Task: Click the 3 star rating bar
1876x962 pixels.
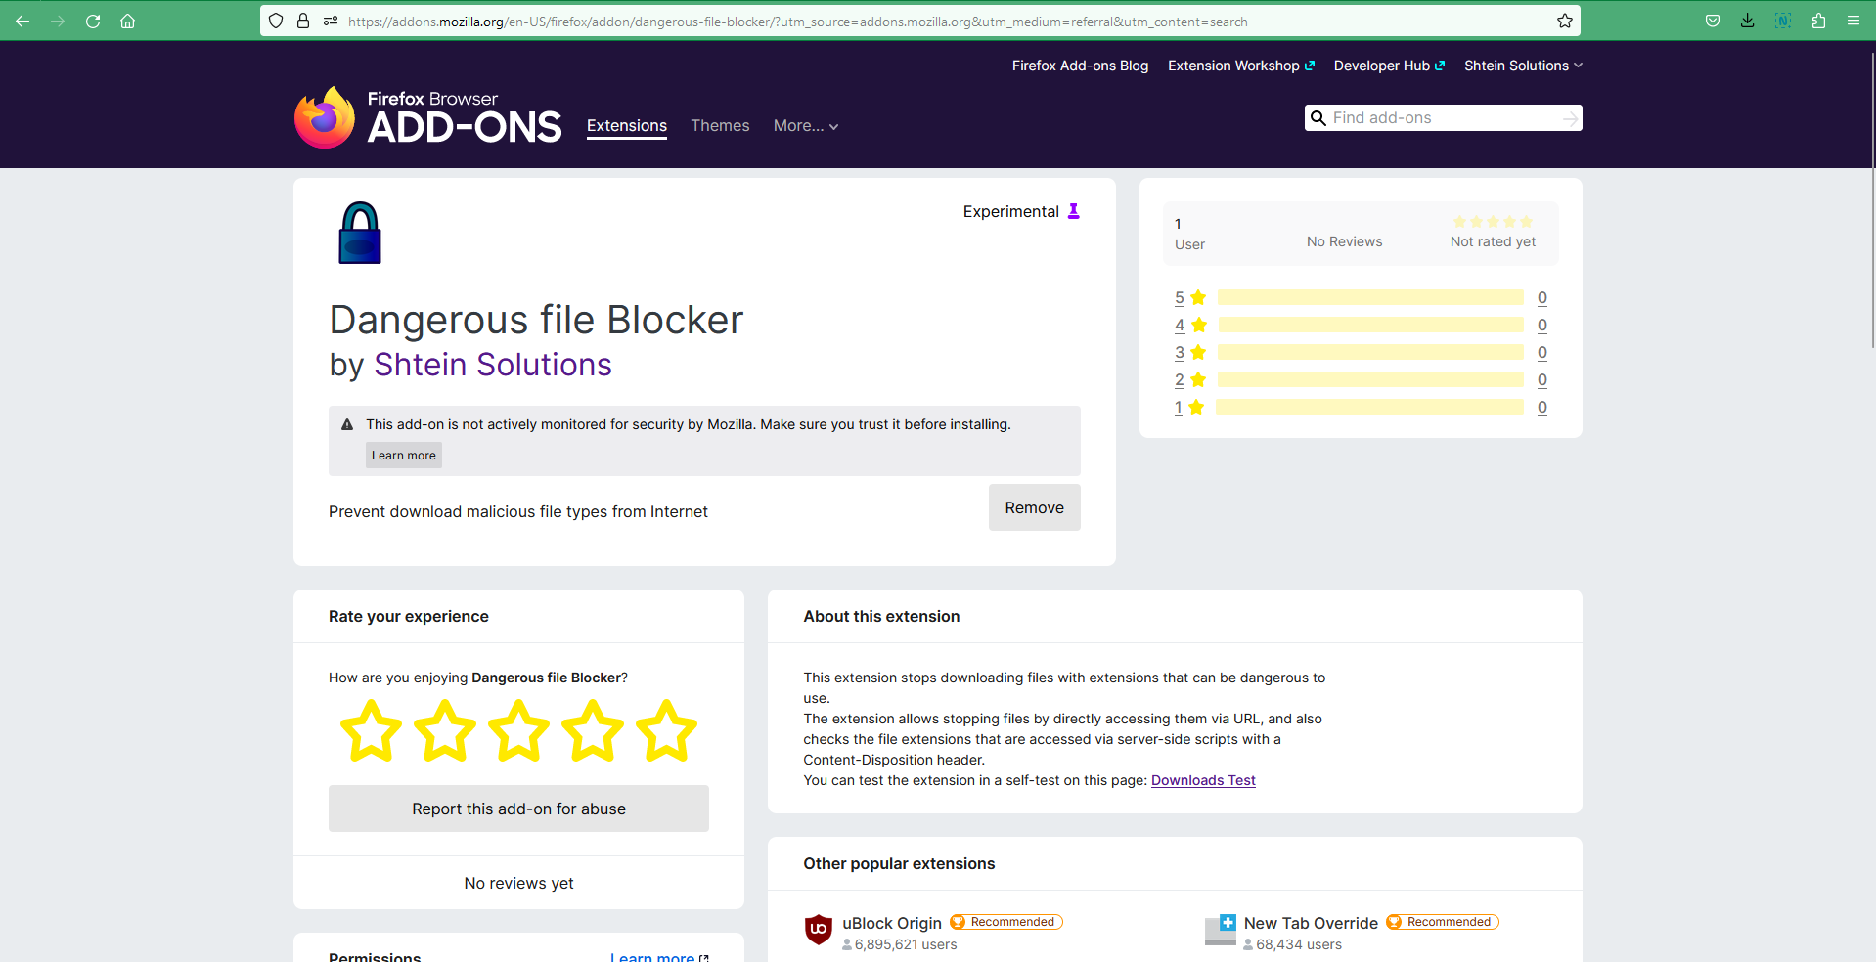Action: pyautogui.click(x=1370, y=352)
